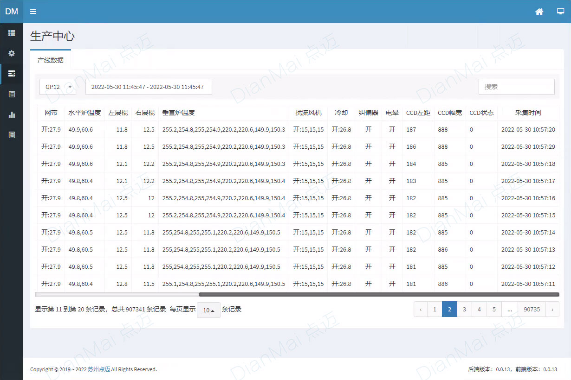Screen dimensions: 571x380
Task: Jump to last page 90735
Action: point(532,309)
